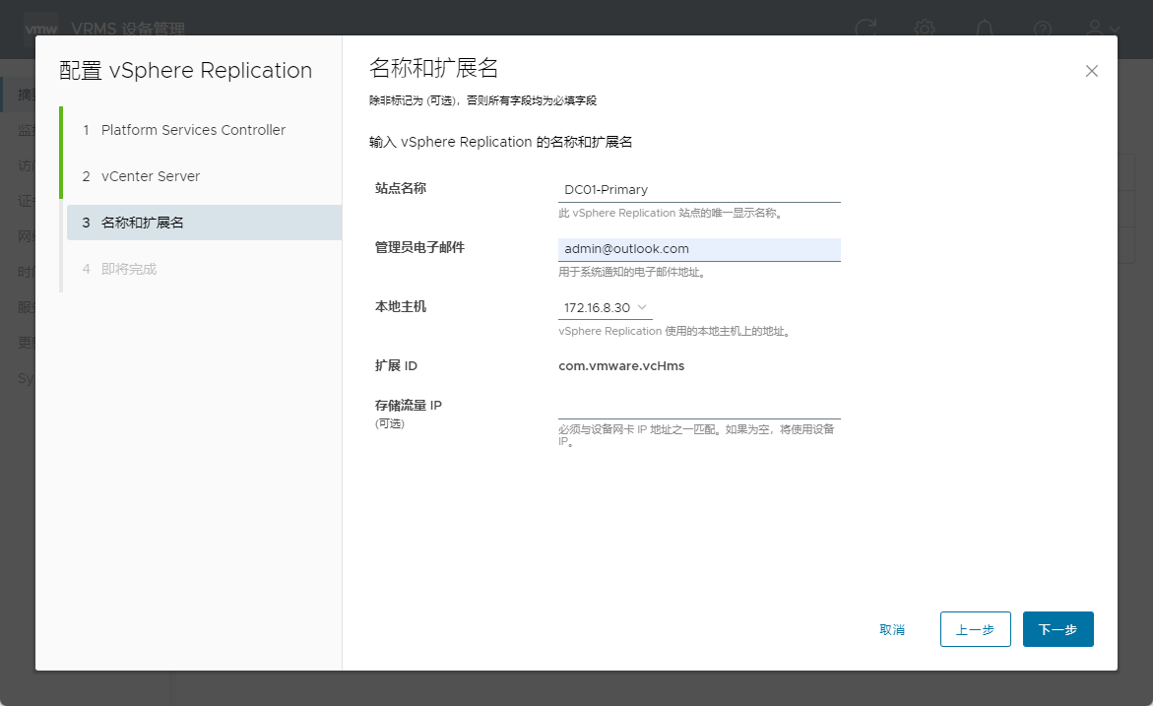Click the 存储流量 IP input field
The height and width of the screenshot is (706, 1153).
coord(699,407)
